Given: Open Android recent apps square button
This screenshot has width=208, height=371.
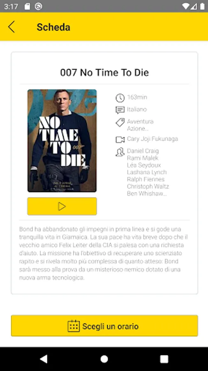Looking at the screenshot, I should coord(164,359).
